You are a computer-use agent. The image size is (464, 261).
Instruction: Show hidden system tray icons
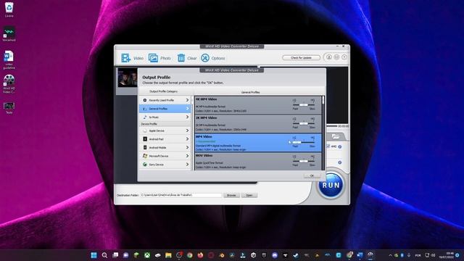[x=390, y=255]
